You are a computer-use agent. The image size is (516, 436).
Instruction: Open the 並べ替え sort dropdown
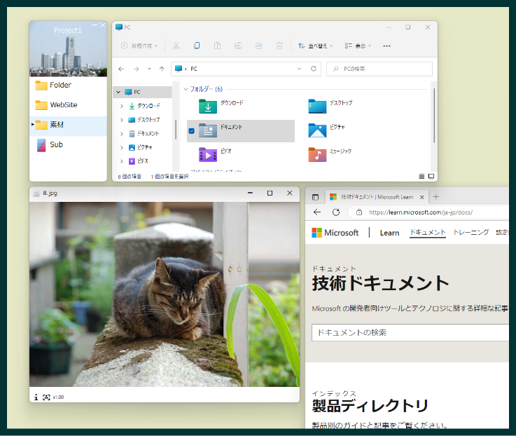(x=315, y=46)
